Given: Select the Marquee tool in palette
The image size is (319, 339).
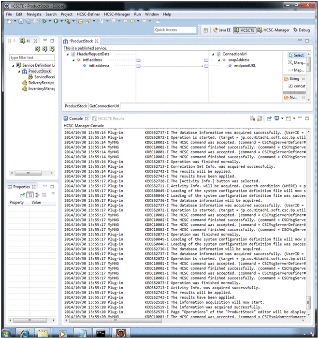Looking at the screenshot, I should (x=295, y=62).
